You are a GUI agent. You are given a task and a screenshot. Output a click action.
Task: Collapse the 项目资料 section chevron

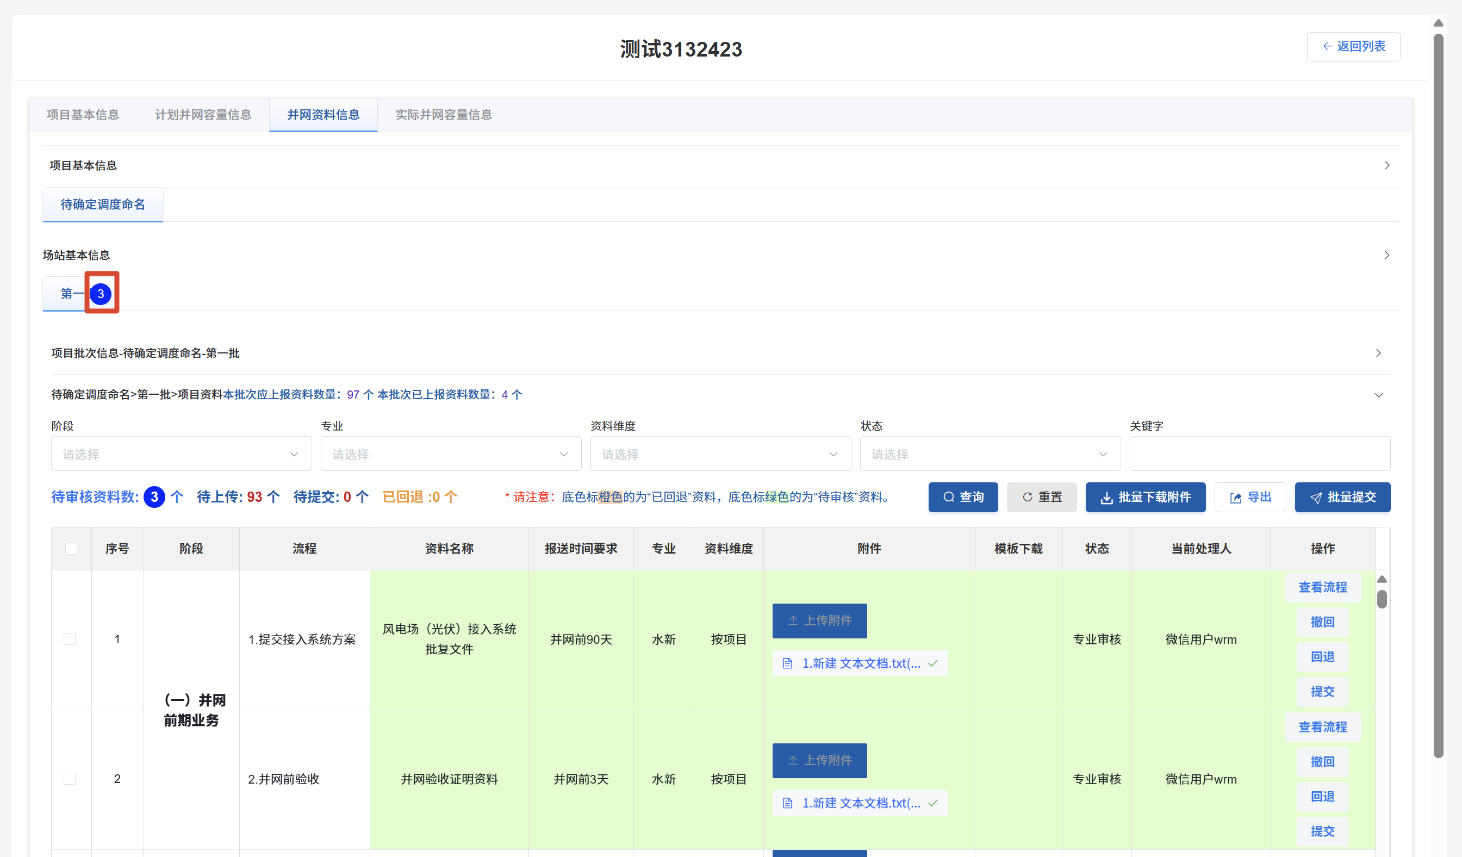click(1378, 395)
